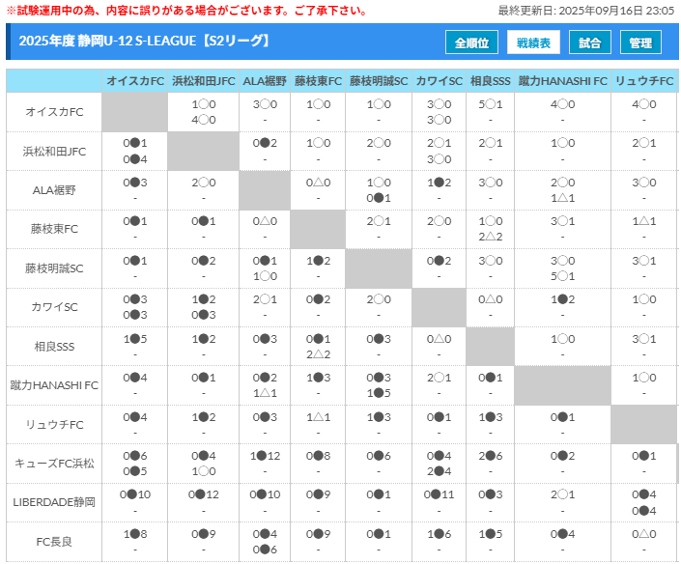Click the 0●12 score in LIBERDADE静岡 row
Viewport: 681px width, 564px height.
point(203,494)
